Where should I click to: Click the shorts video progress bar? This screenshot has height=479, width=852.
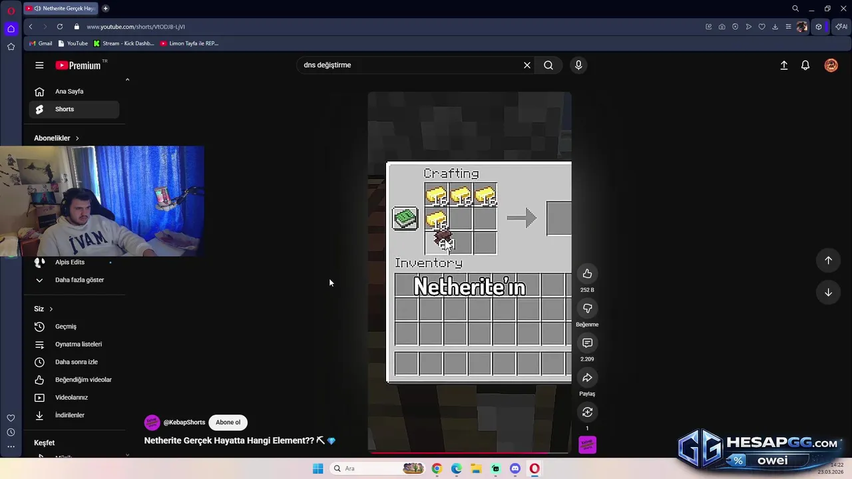tap(469, 453)
